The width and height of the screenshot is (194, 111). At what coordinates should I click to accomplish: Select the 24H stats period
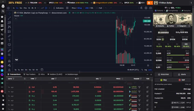tap(186, 45)
